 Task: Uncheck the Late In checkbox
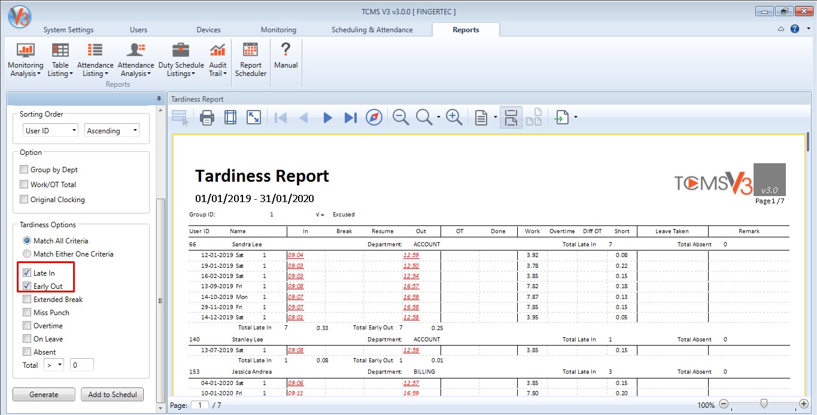[x=26, y=273]
